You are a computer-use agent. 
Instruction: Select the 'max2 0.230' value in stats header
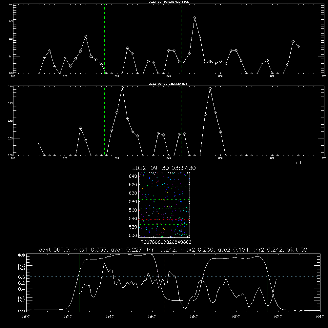coord(197,250)
